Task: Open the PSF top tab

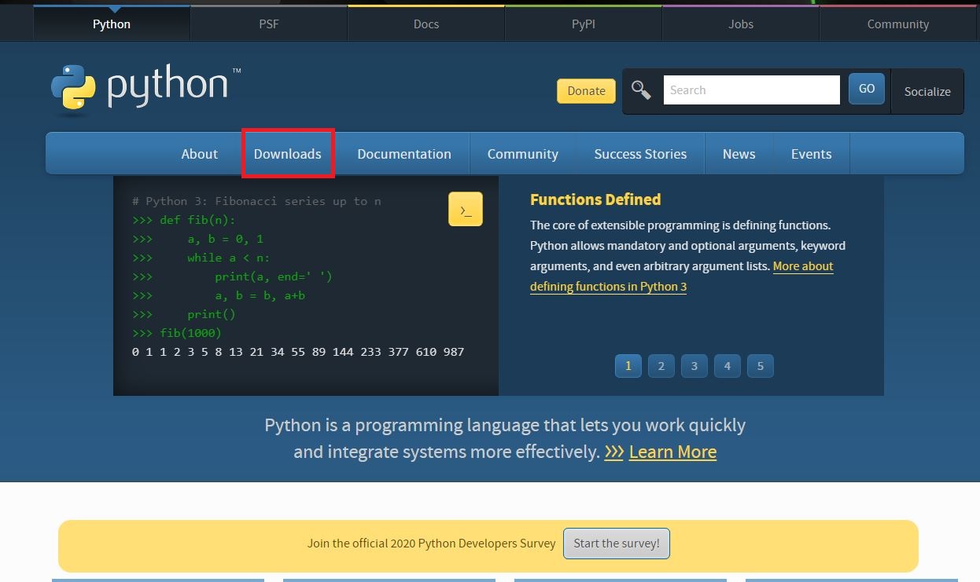Action: click(269, 24)
